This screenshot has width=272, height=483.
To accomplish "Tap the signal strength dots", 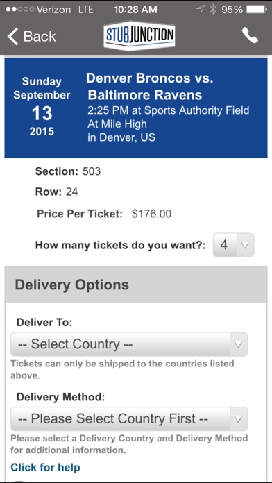I will pyautogui.click(x=19, y=9).
